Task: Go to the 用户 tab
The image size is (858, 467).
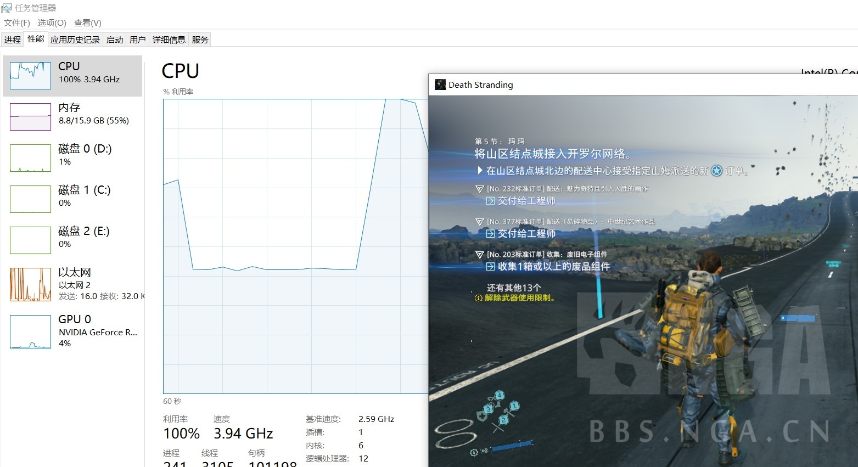Action: (138, 40)
